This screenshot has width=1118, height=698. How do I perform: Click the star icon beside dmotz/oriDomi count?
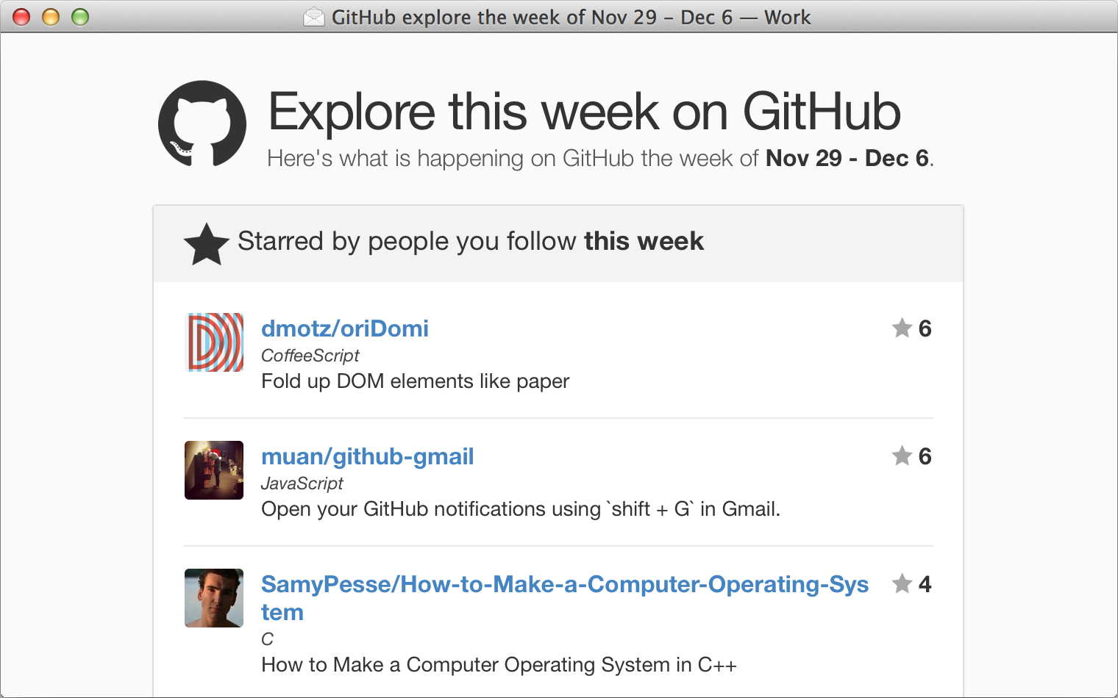coord(902,328)
